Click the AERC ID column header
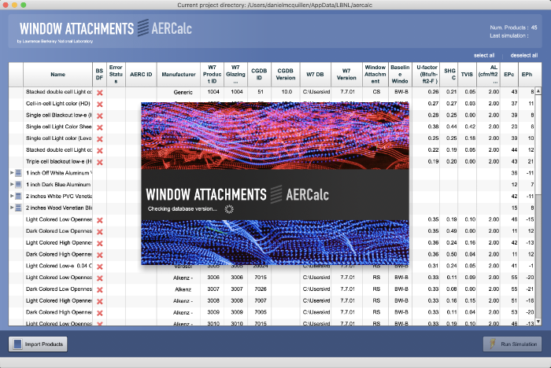 [x=141, y=75]
